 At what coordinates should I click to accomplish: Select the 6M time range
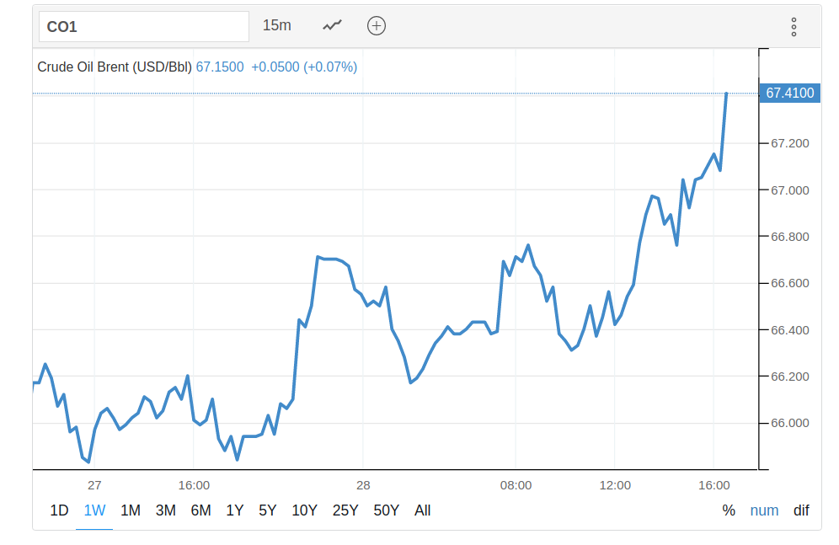pyautogui.click(x=200, y=510)
